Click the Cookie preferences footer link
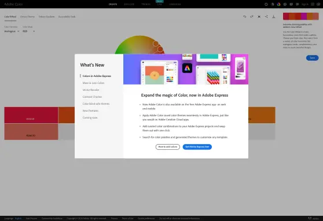 [x=146, y=219]
